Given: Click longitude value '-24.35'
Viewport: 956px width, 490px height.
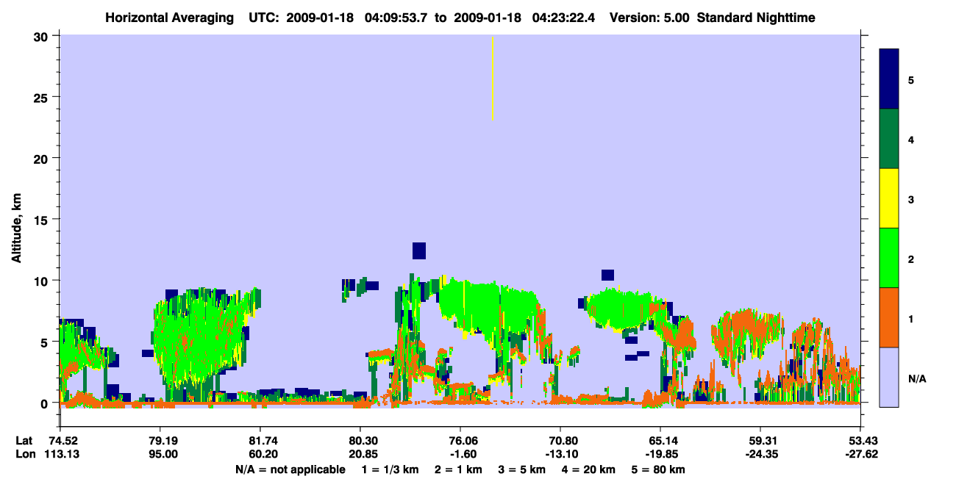Looking at the screenshot, I should pyautogui.click(x=760, y=454).
